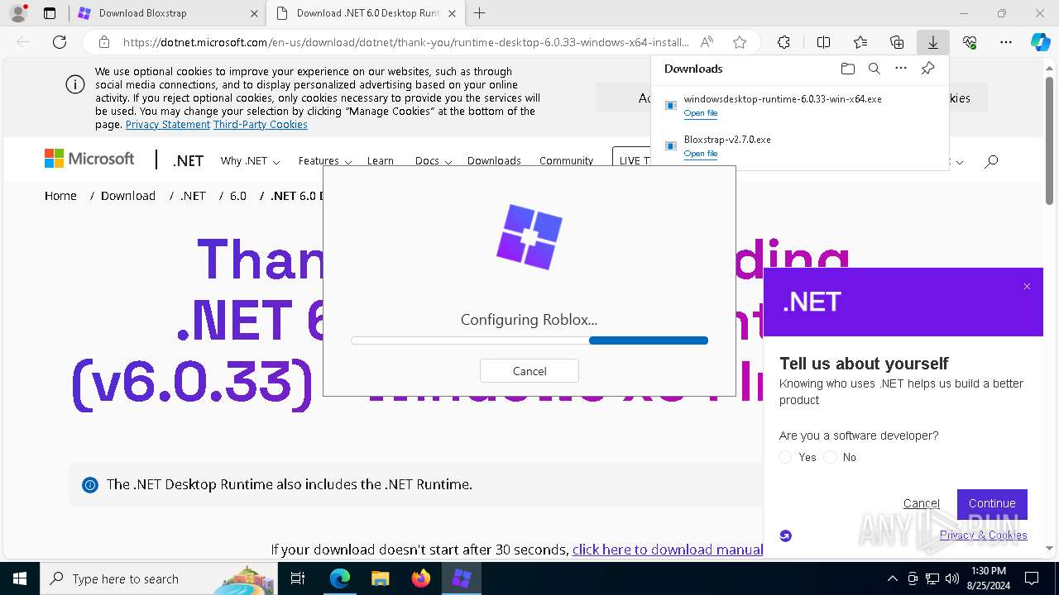1059x595 pixels.
Task: Click the Edge profile avatar icon
Action: [17, 13]
